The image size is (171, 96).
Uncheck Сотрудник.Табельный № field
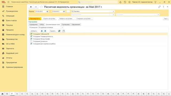pyautogui.click(x=31, y=34)
